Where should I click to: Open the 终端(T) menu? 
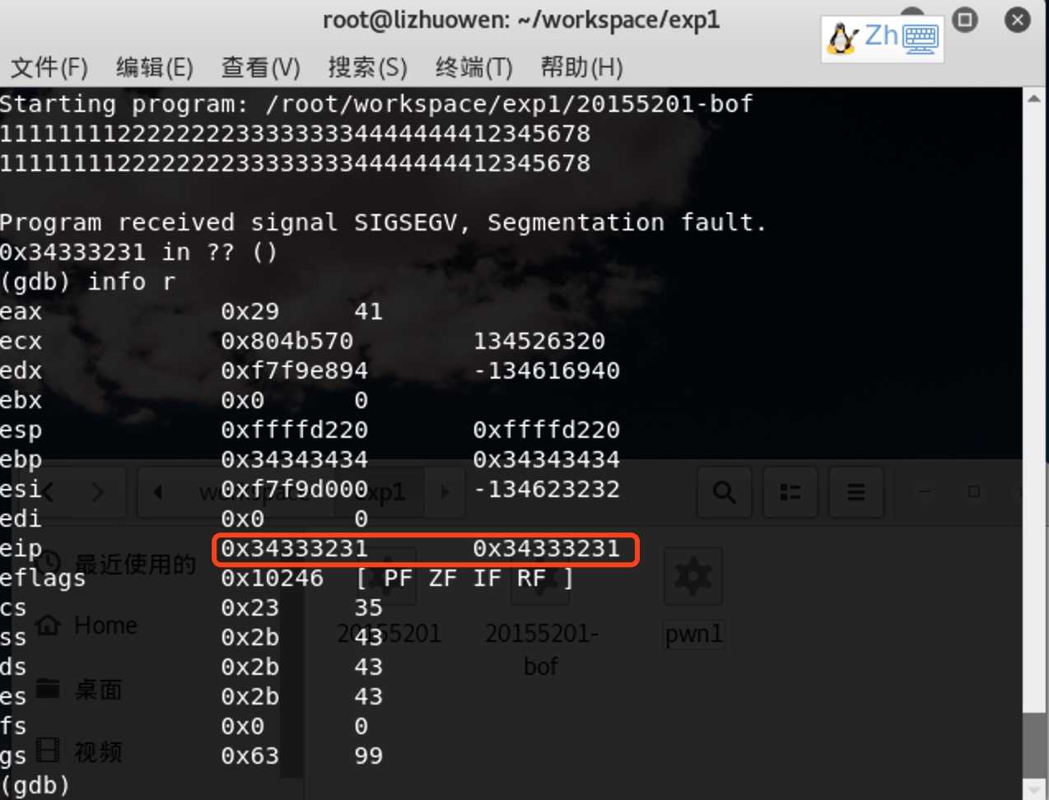(473, 67)
